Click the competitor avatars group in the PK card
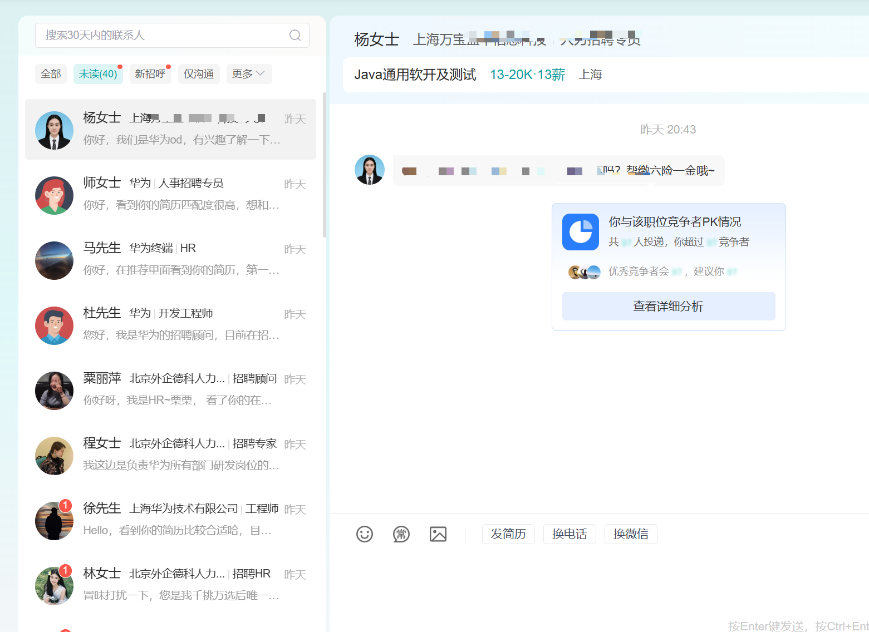The width and height of the screenshot is (869, 632). 585,272
